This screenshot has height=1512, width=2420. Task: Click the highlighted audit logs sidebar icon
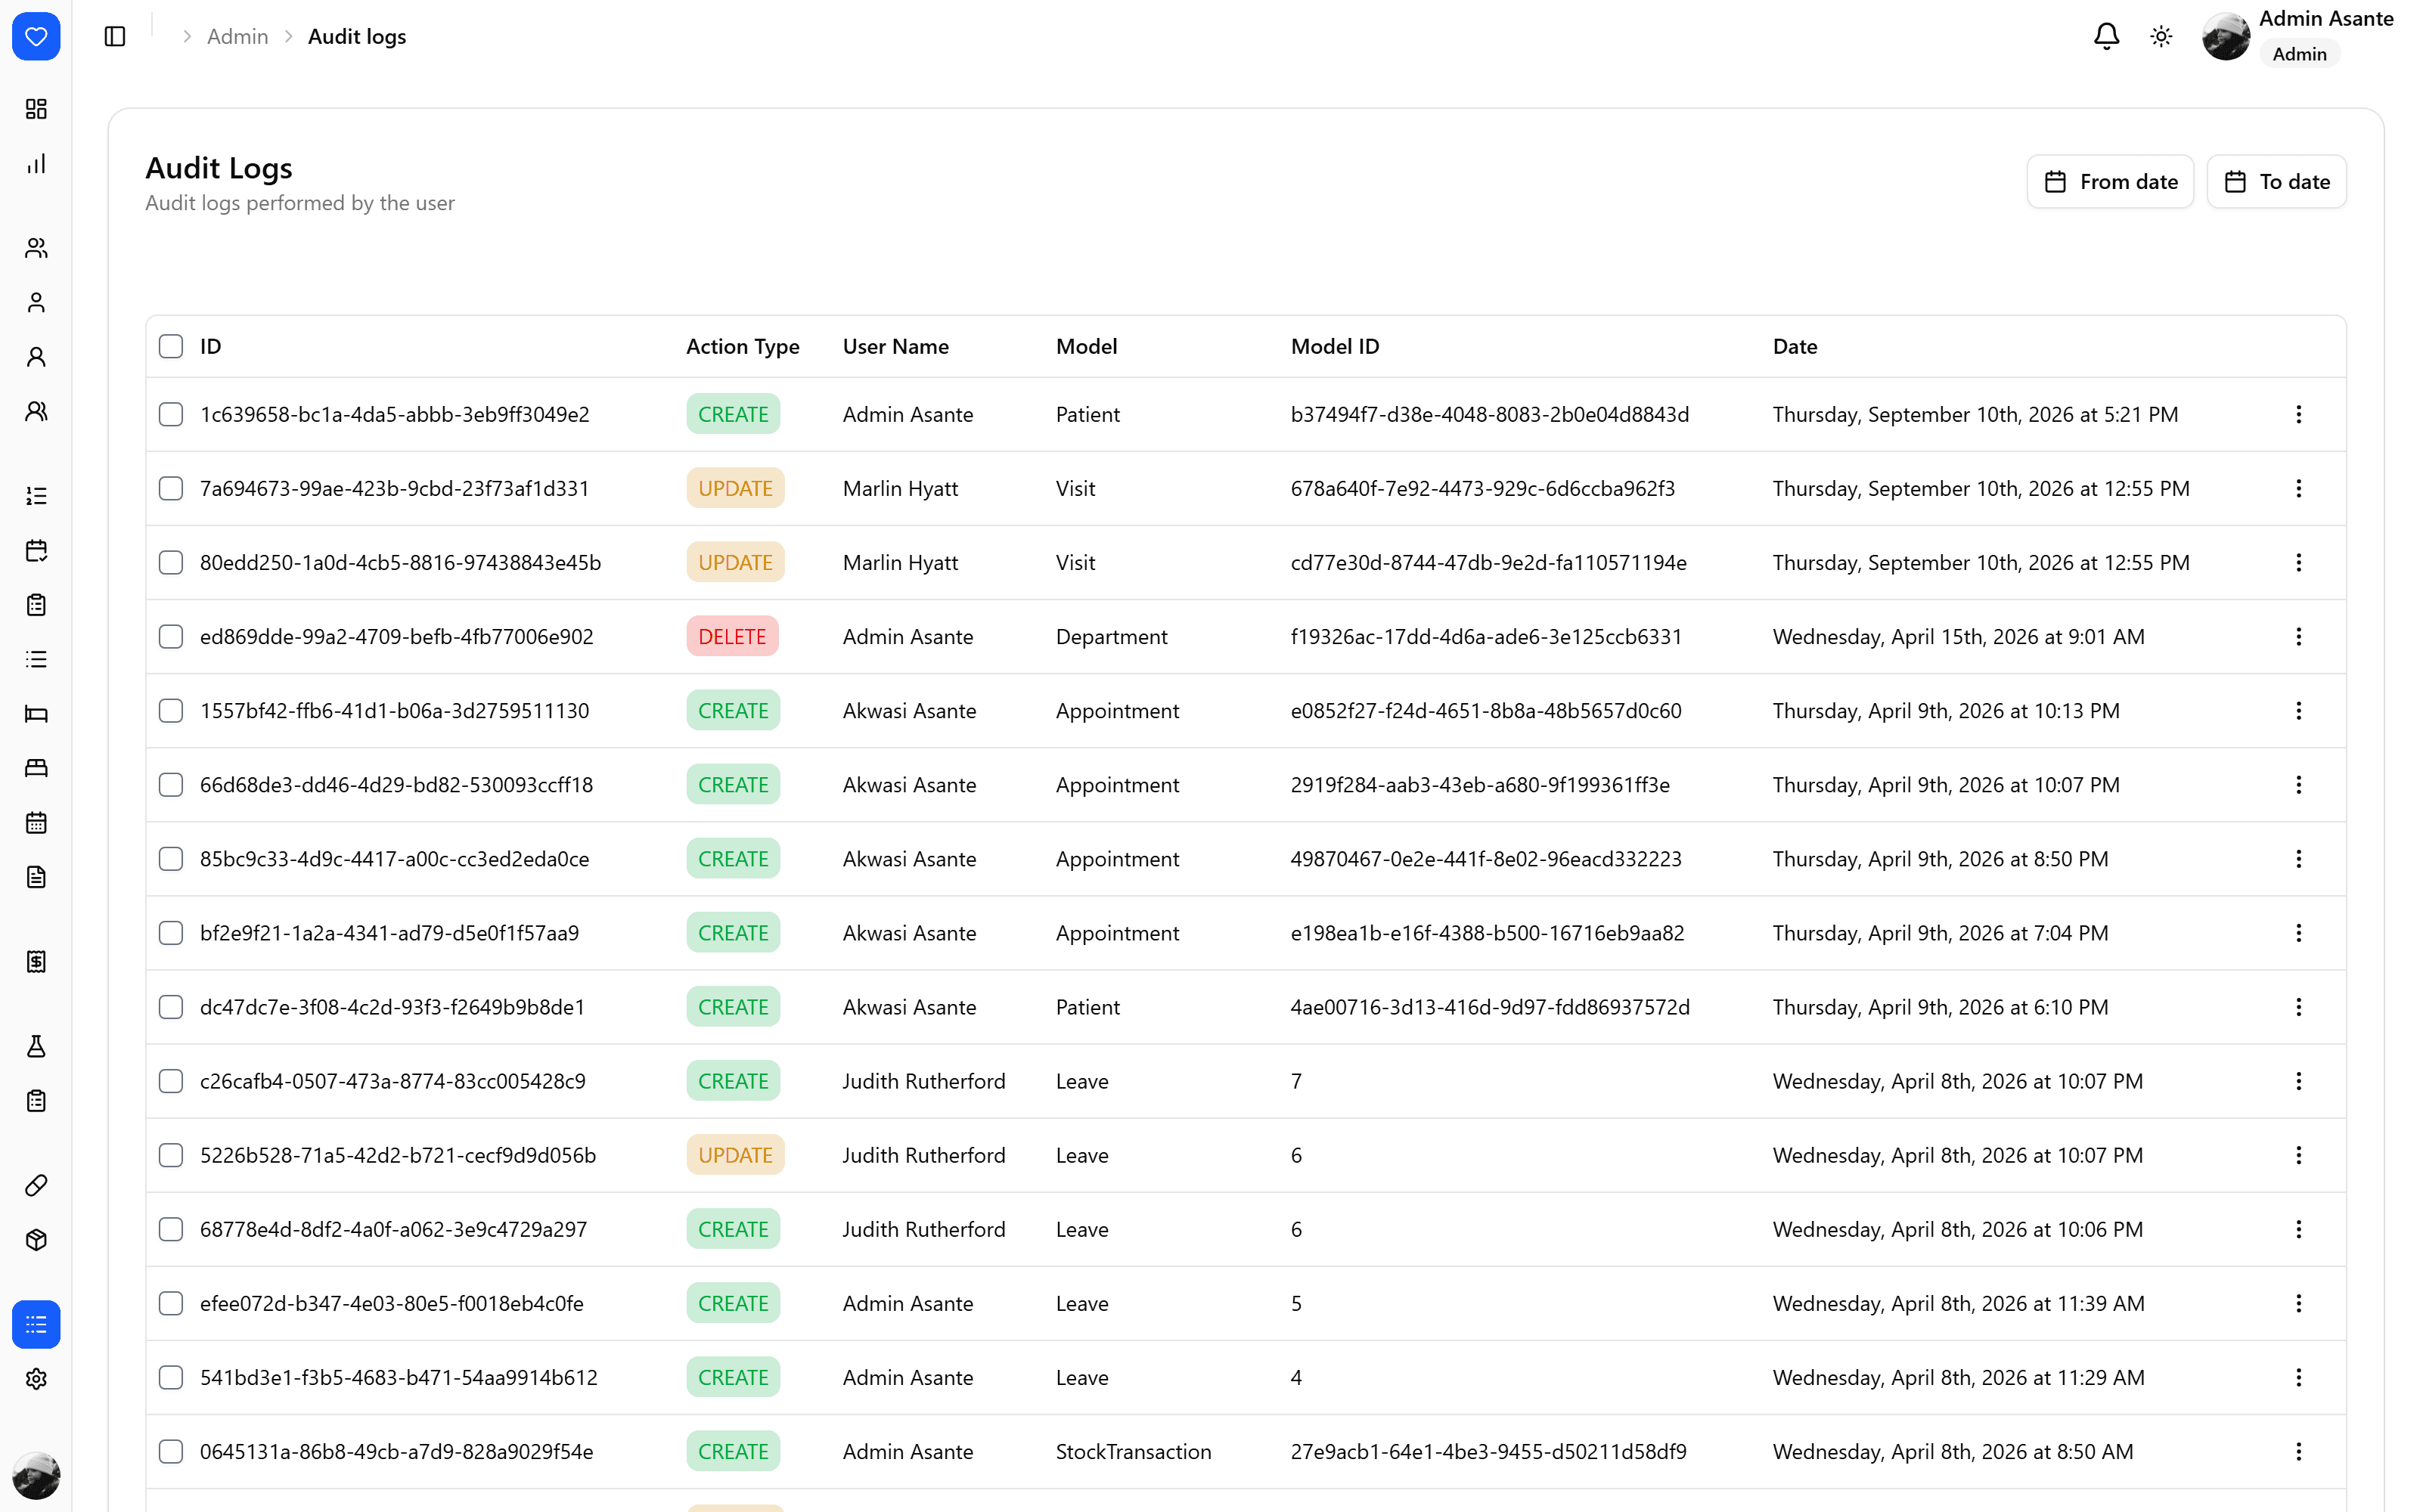coord(36,1325)
